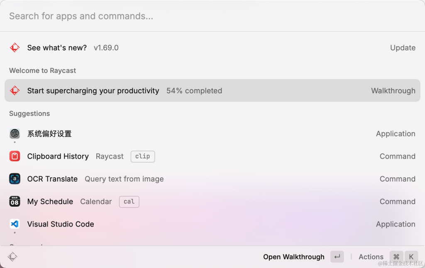Image resolution: width=425 pixels, height=268 pixels.
Task: Click the Visual Studio Code icon
Action: [15, 224]
